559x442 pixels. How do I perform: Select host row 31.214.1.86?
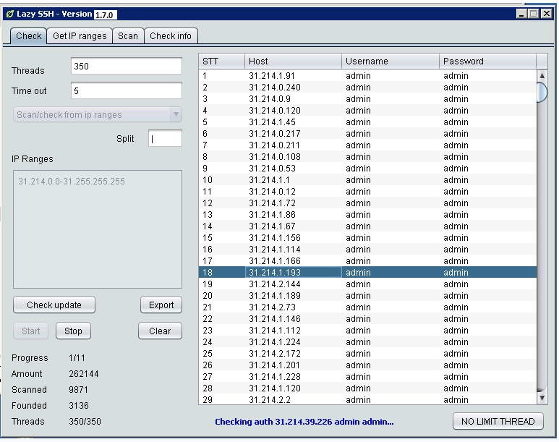point(367,214)
